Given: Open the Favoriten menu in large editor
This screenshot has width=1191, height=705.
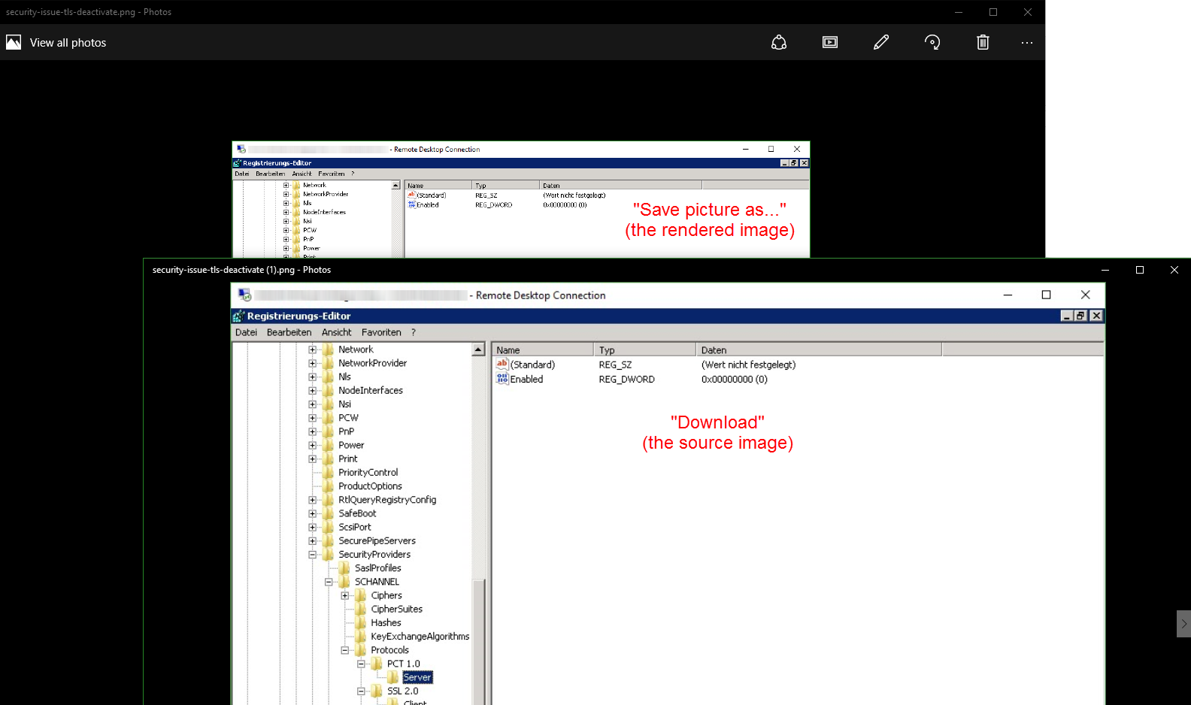Looking at the screenshot, I should coord(381,332).
